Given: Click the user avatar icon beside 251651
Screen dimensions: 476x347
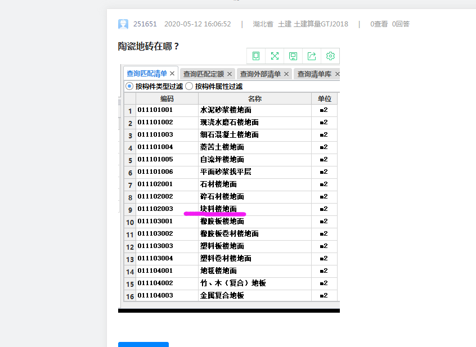Looking at the screenshot, I should [x=123, y=24].
